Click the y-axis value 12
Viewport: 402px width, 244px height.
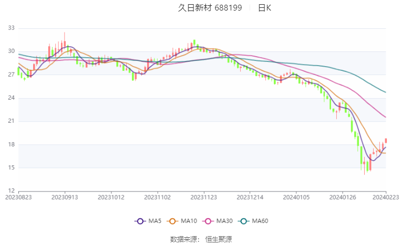pos(11,191)
